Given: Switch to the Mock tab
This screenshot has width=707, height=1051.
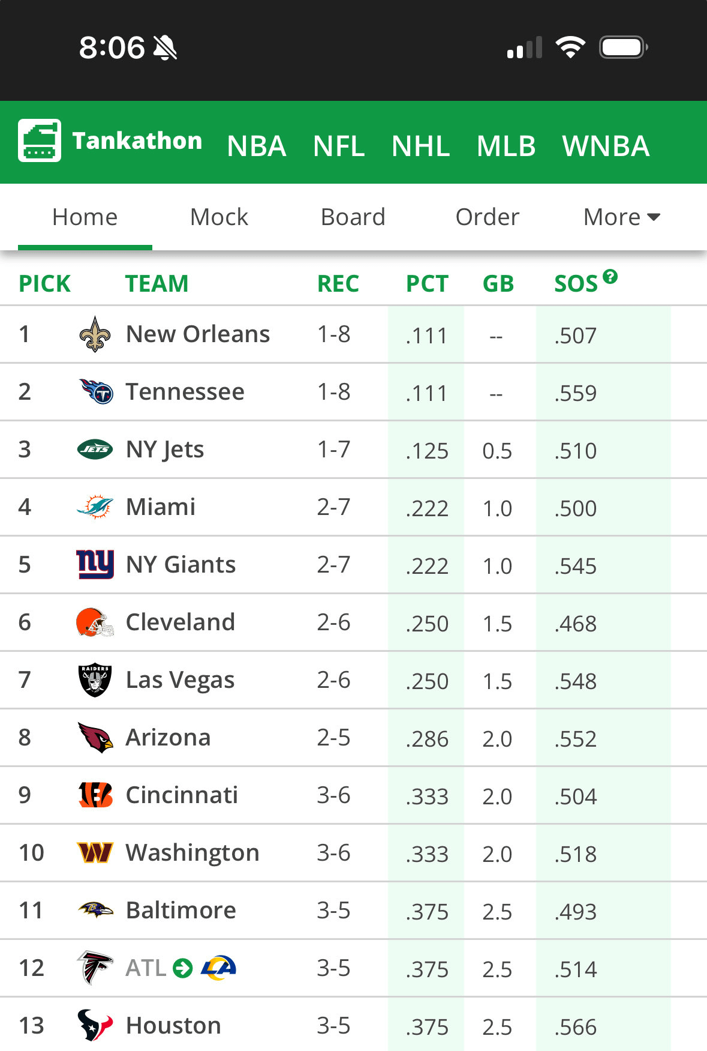Looking at the screenshot, I should (x=219, y=217).
